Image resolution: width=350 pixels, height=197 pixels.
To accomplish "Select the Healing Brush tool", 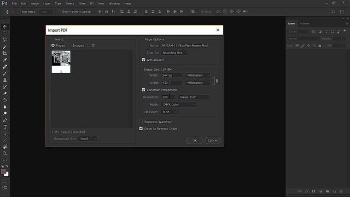I will [x=5, y=67].
